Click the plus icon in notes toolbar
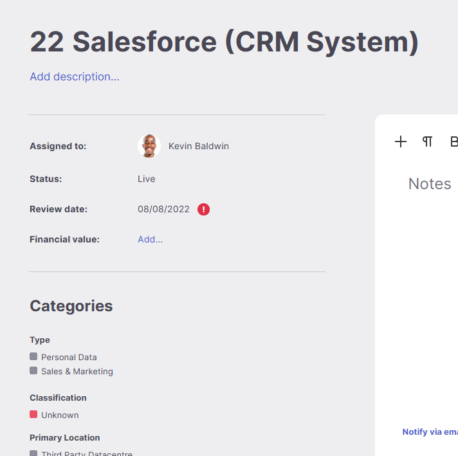The height and width of the screenshot is (456, 458). click(401, 141)
